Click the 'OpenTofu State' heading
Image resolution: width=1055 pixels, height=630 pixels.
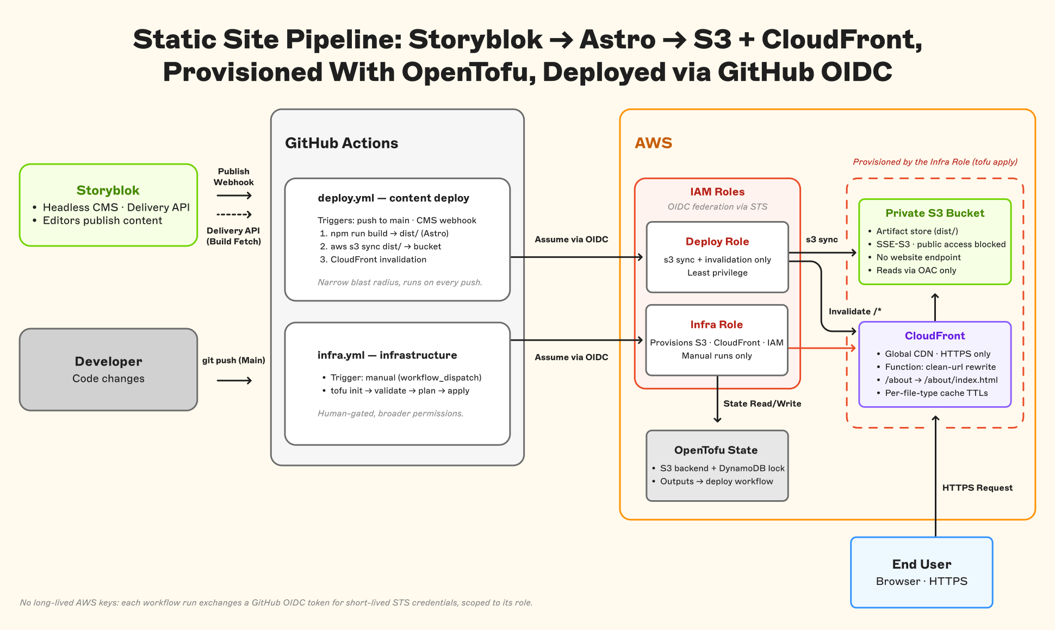pyautogui.click(x=716, y=450)
